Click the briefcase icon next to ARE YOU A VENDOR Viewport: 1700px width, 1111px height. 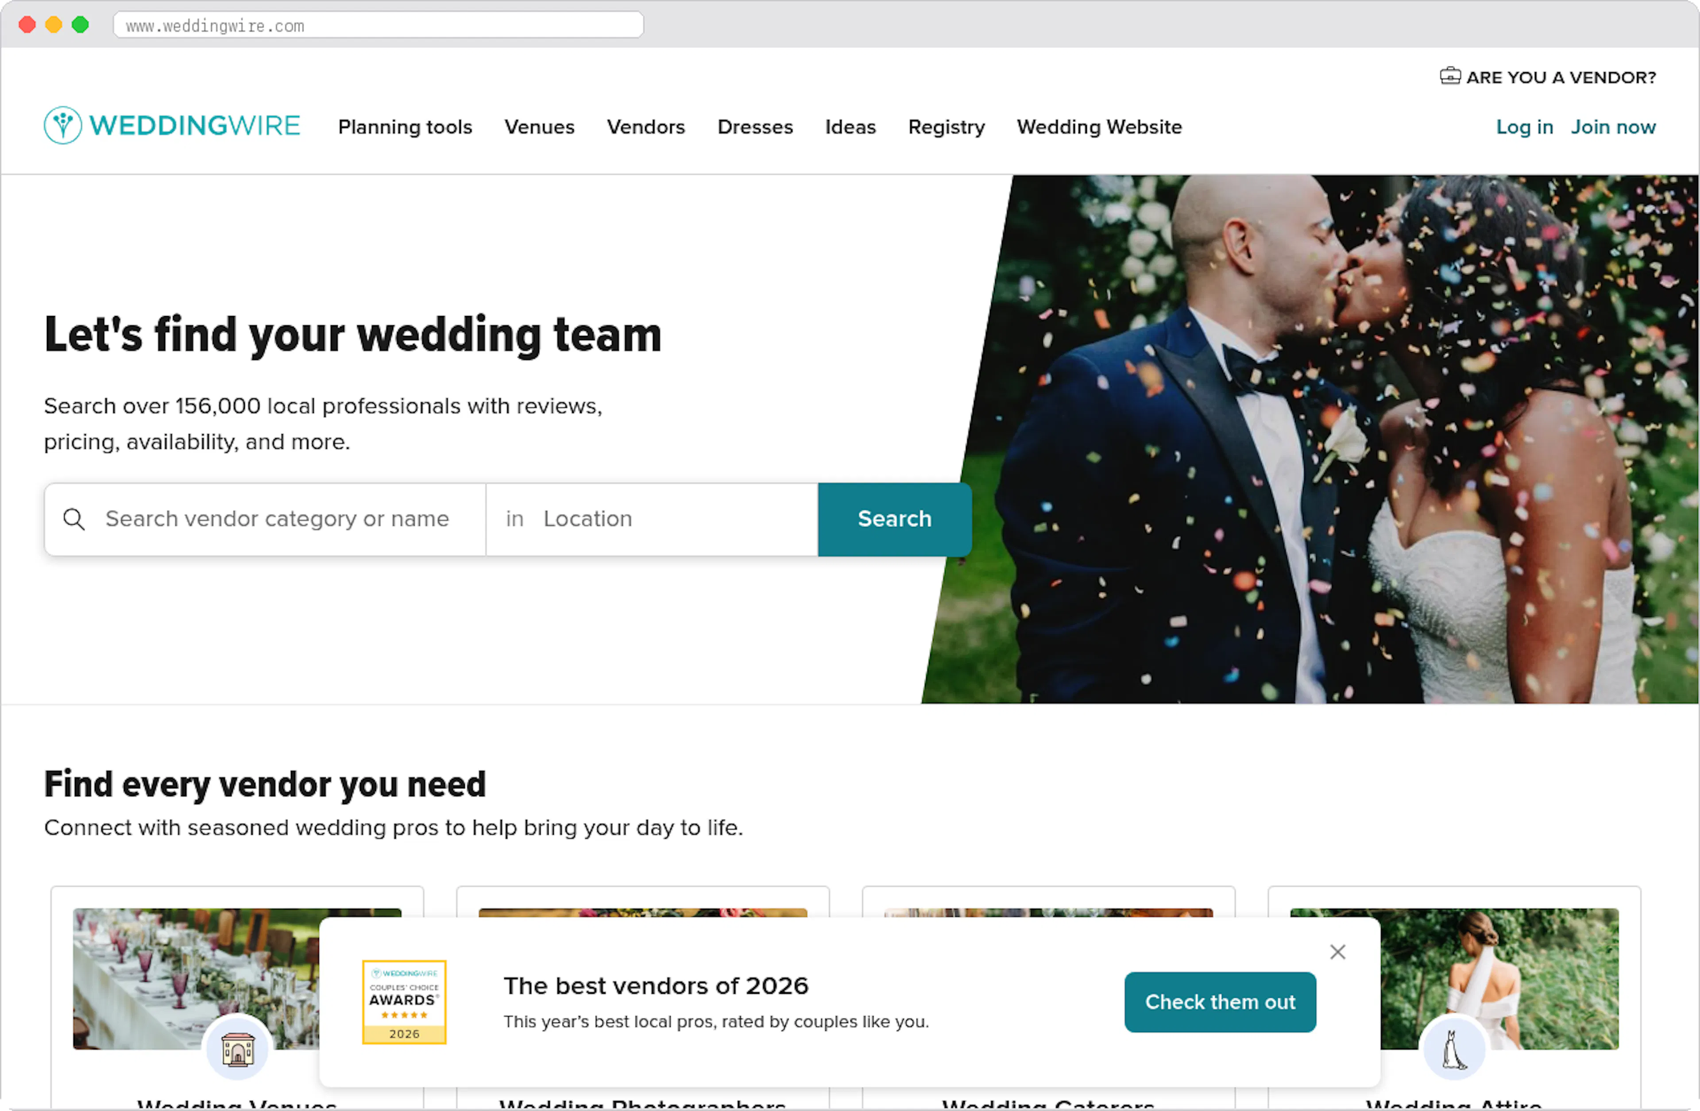point(1451,77)
